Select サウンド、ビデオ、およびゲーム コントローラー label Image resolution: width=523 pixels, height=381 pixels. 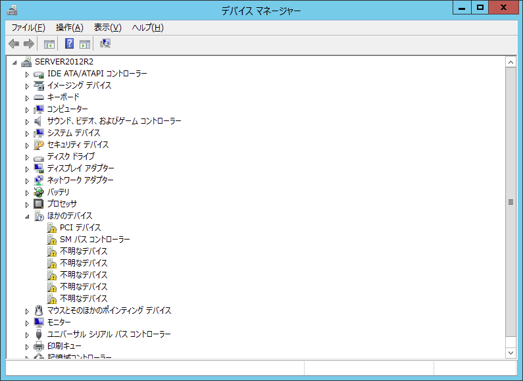[x=114, y=121]
